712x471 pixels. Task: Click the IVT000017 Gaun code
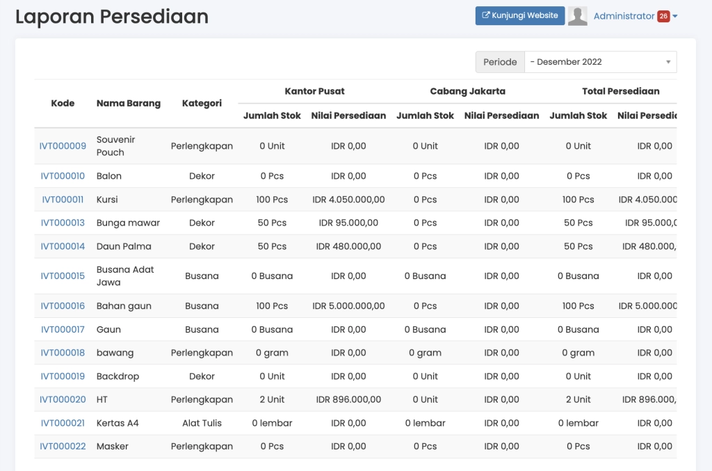point(63,330)
